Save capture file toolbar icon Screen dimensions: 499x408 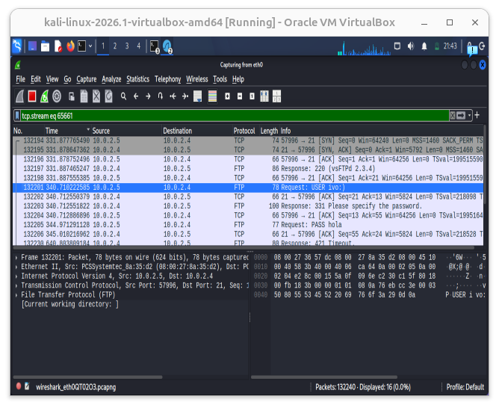84,96
